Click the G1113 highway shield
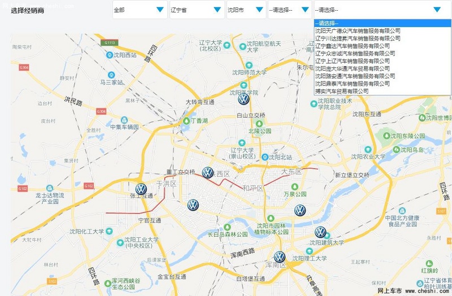This screenshot has width=452, height=296. pos(109,43)
